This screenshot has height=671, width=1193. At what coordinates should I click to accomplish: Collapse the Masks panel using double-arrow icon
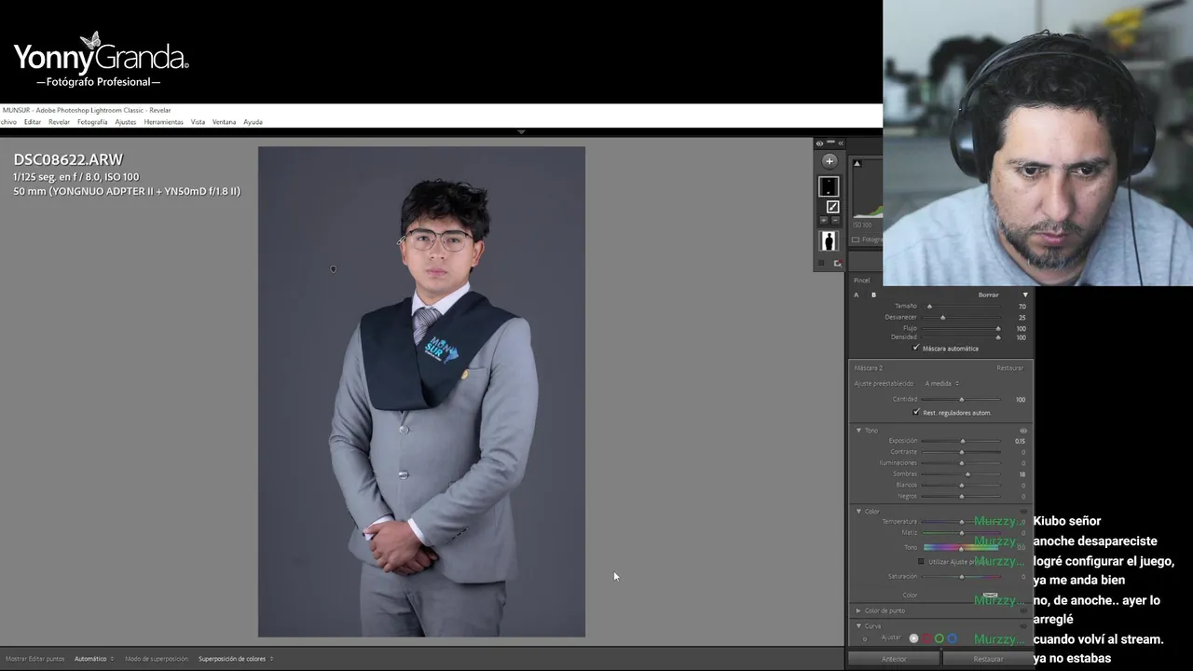[x=841, y=144]
